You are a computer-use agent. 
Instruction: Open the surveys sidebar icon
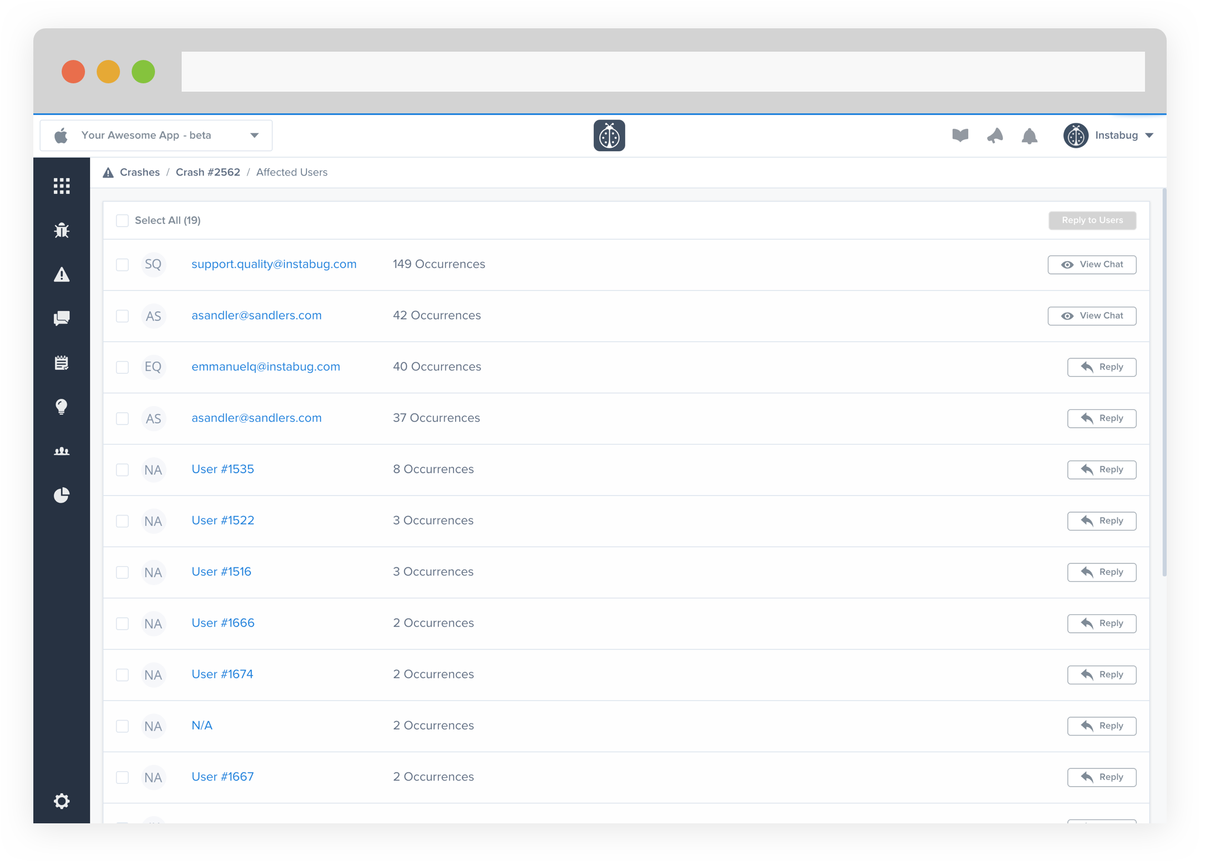(62, 363)
